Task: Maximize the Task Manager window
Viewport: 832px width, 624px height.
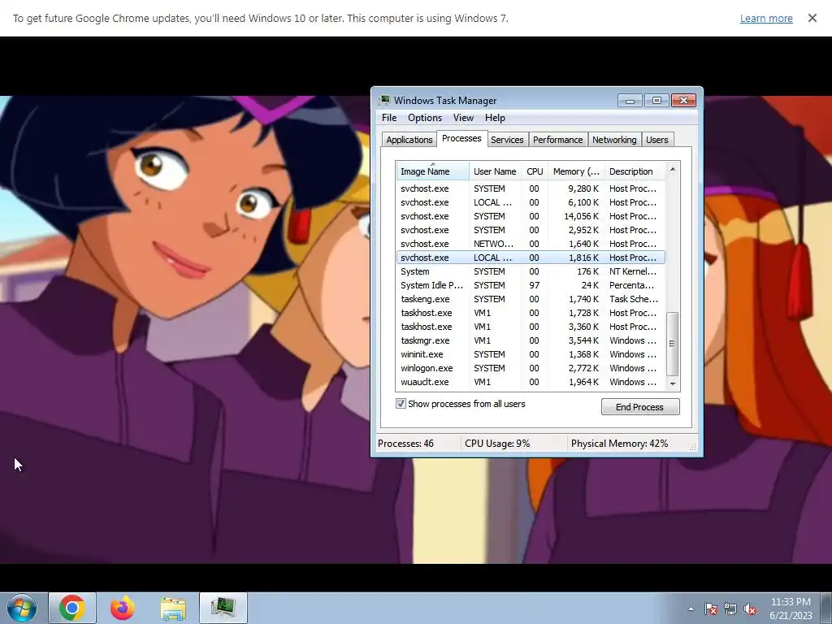Action: [656, 100]
